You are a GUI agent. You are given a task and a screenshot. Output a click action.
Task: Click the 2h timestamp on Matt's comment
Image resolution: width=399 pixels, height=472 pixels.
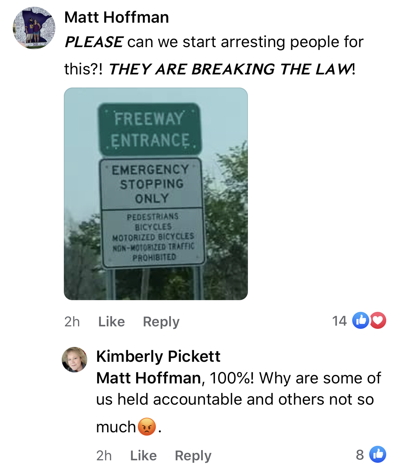coord(72,322)
